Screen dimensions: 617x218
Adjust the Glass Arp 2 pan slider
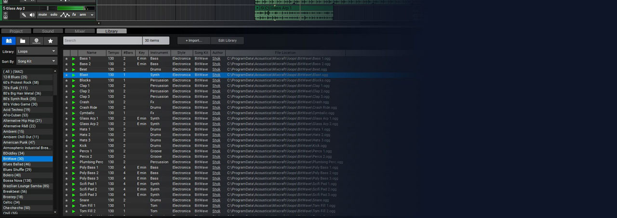click(x=47, y=8)
